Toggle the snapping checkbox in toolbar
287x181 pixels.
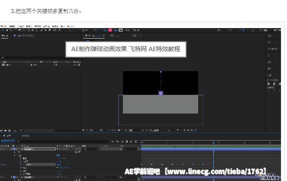point(83,30)
